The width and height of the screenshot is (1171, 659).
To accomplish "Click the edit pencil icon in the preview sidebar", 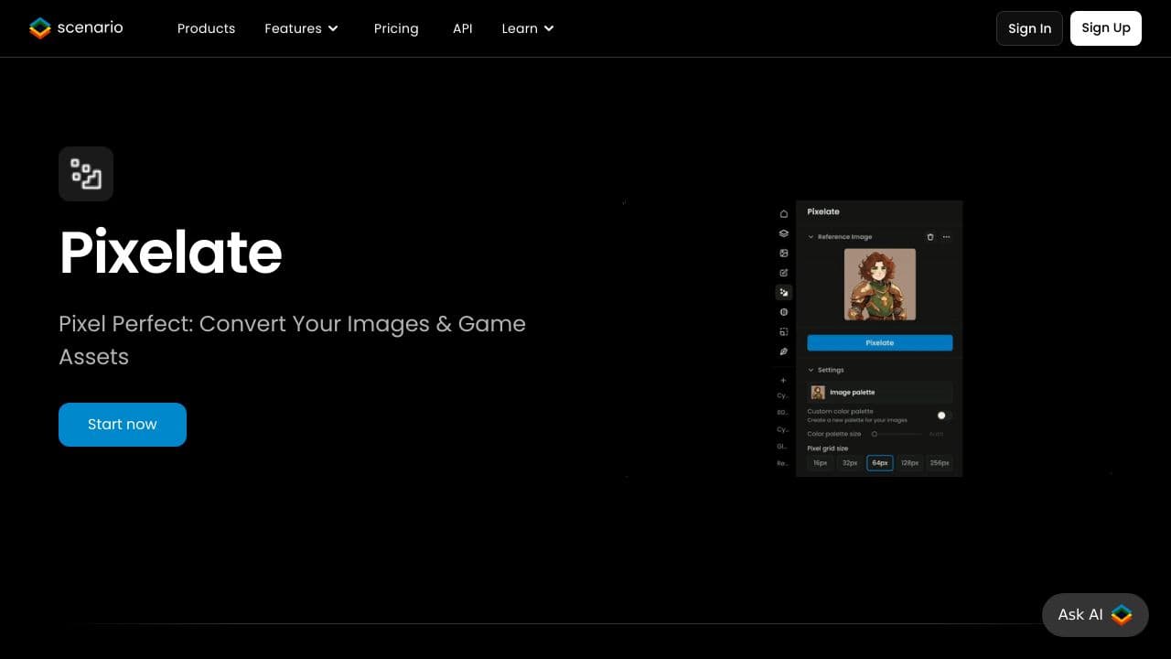I will (783, 273).
